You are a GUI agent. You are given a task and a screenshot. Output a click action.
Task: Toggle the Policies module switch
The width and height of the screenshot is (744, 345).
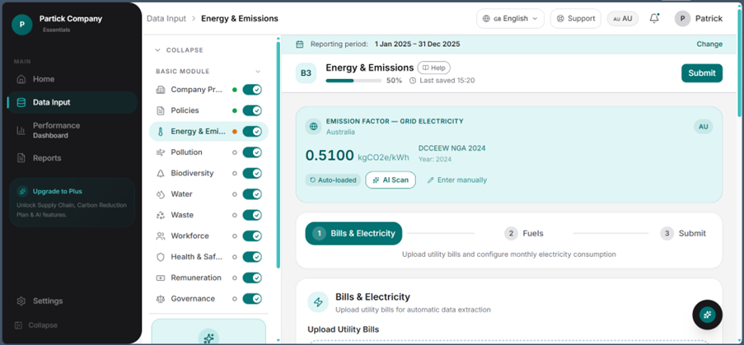point(252,110)
